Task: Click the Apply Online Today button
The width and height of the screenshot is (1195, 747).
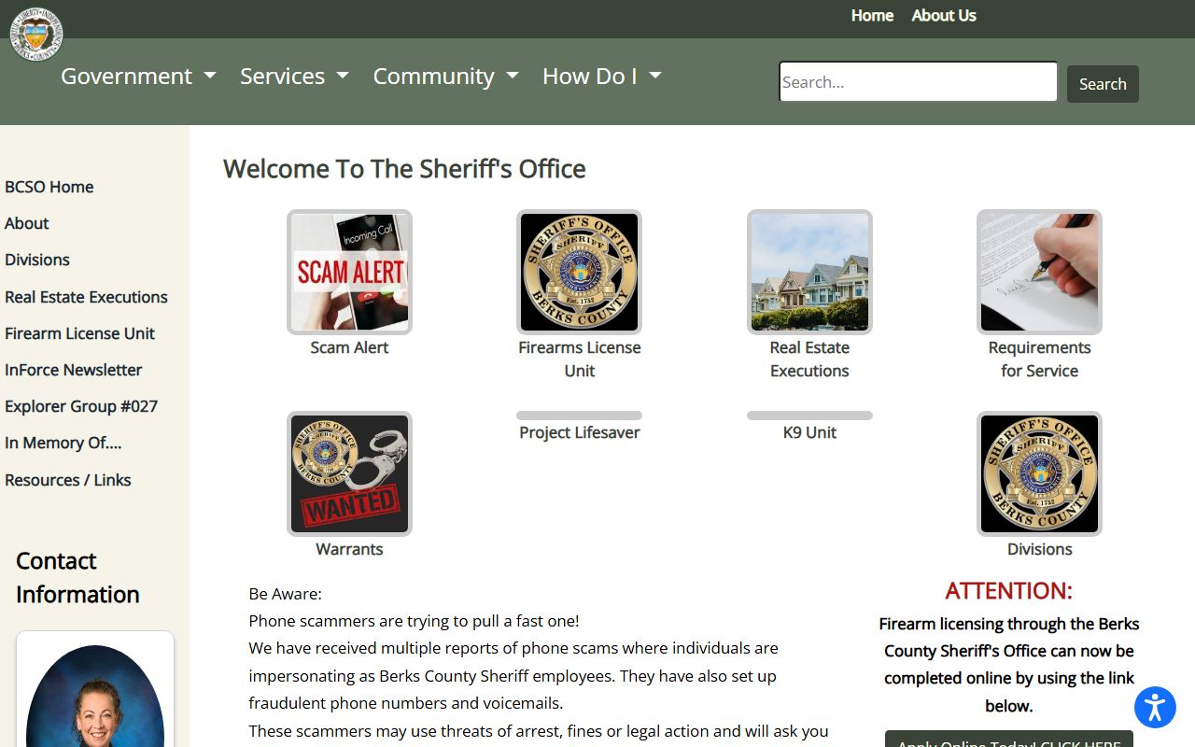Action: [1009, 739]
